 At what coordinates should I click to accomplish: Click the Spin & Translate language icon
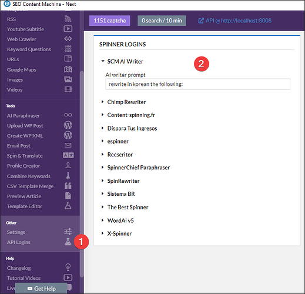[68, 155]
